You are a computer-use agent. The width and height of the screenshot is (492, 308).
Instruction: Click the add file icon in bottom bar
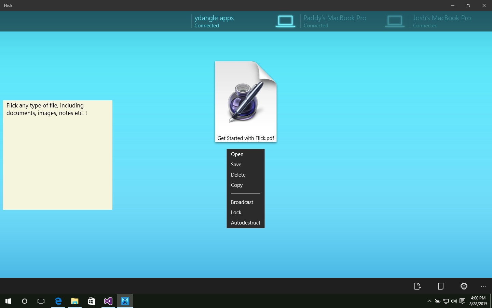[417, 286]
